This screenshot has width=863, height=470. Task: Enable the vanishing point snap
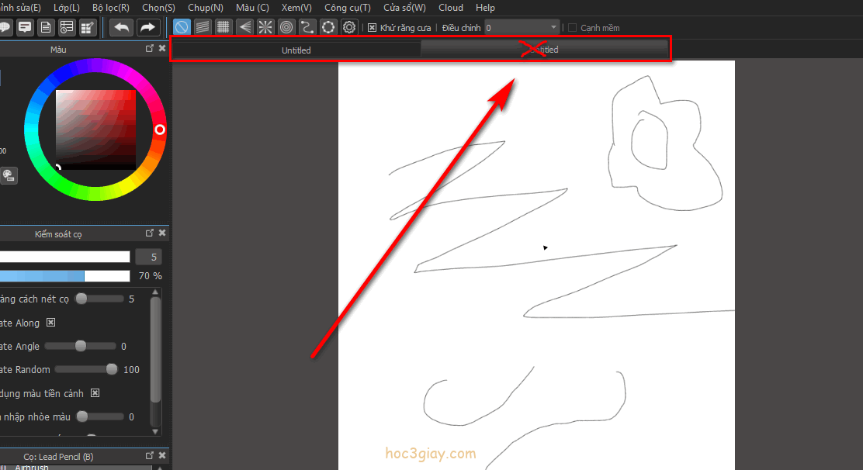pyautogui.click(x=244, y=27)
